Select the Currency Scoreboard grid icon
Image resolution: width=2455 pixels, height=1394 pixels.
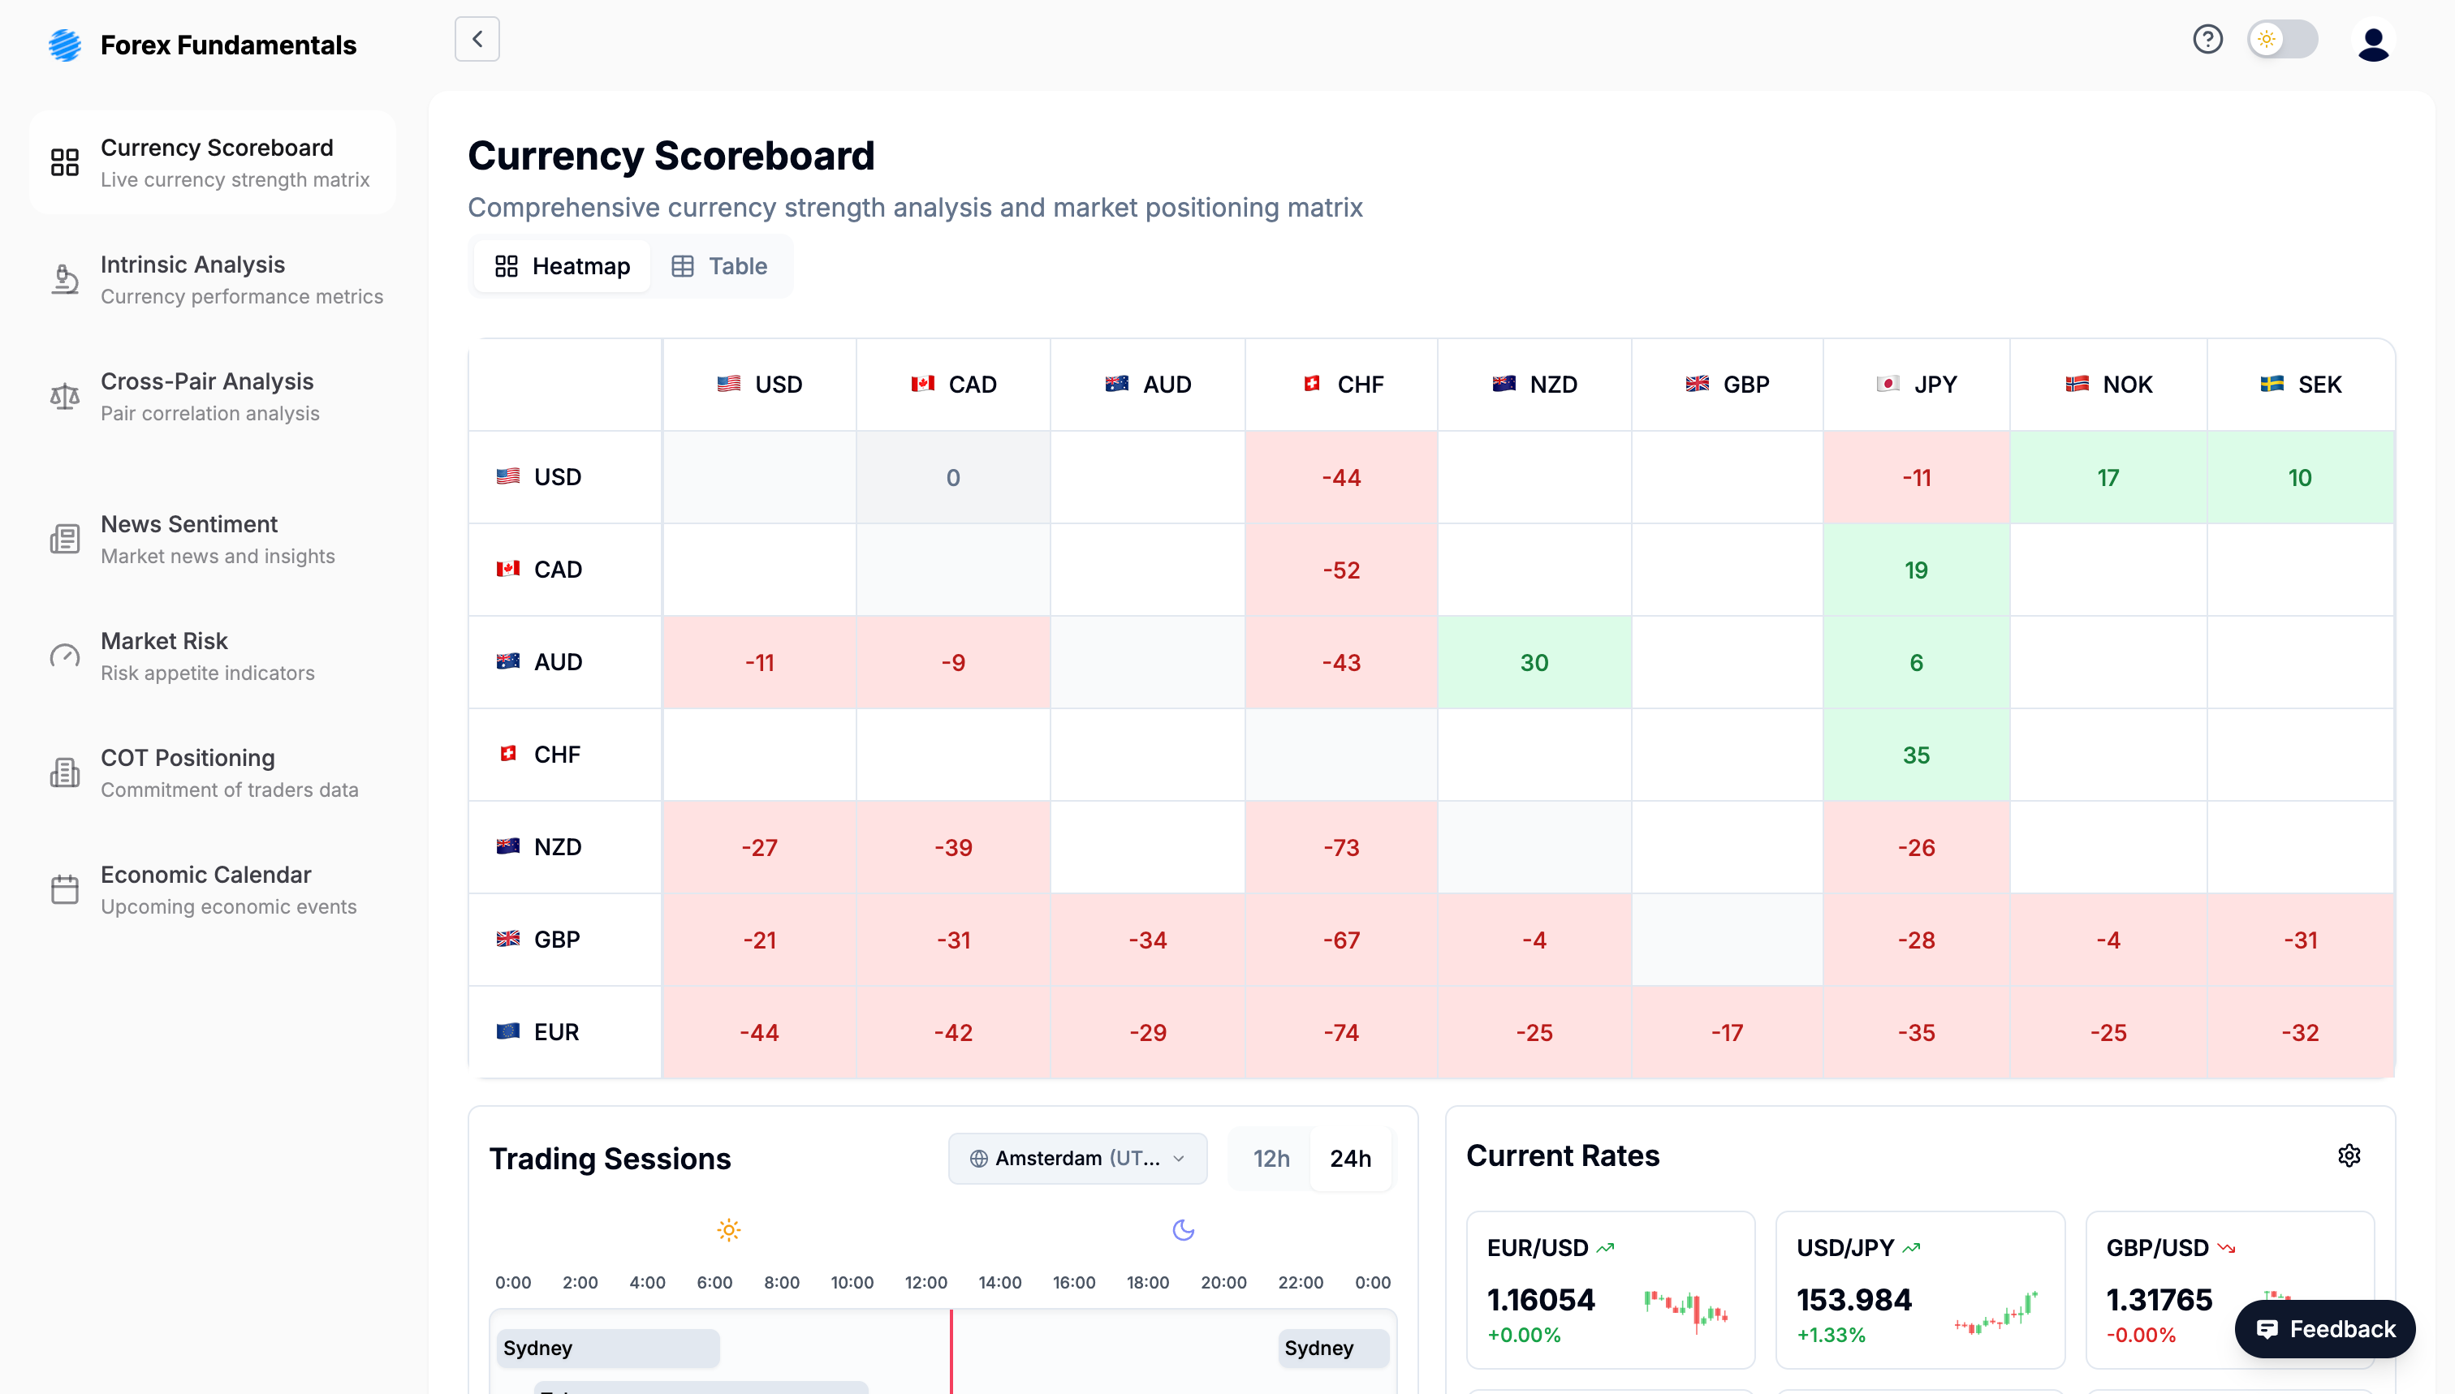(64, 161)
